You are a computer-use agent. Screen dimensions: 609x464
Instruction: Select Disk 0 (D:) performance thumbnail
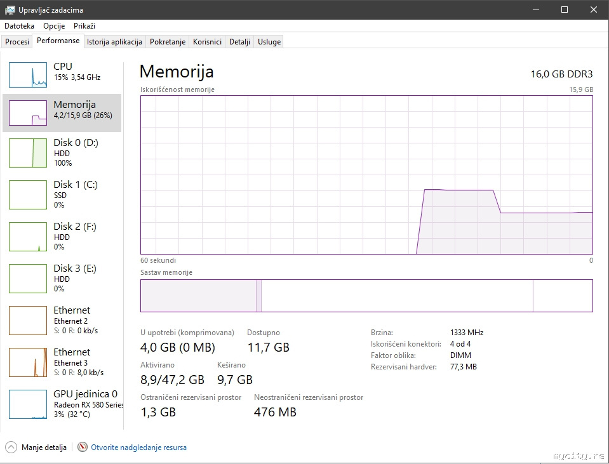28,153
